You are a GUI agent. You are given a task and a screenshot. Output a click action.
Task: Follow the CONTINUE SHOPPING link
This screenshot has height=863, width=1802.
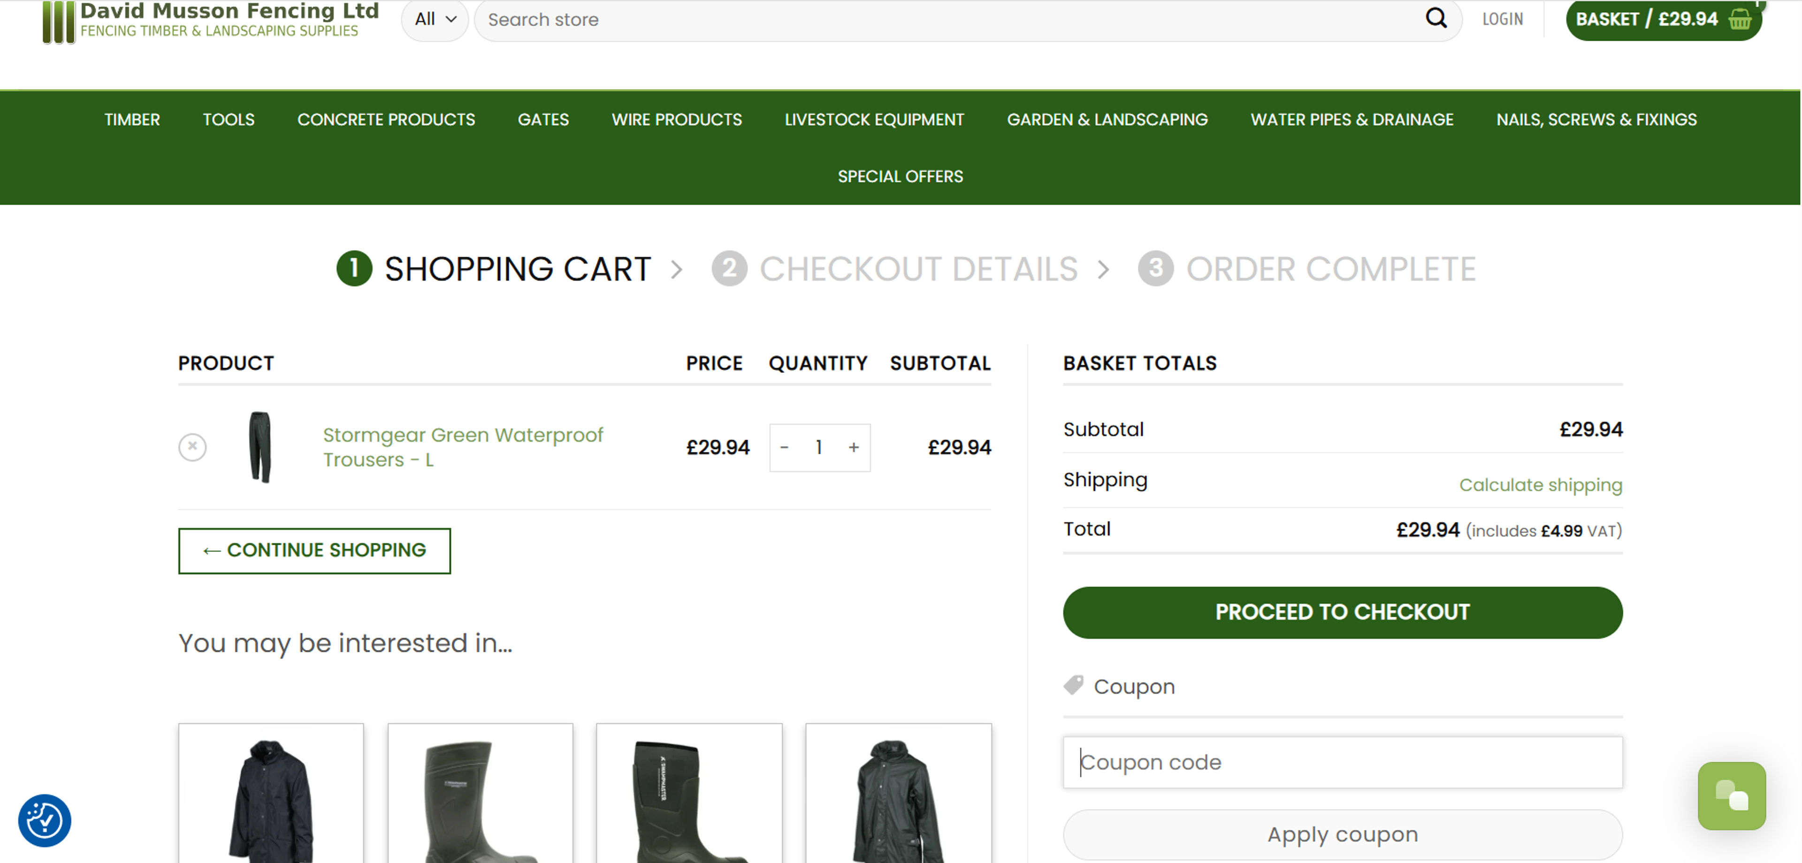point(315,550)
